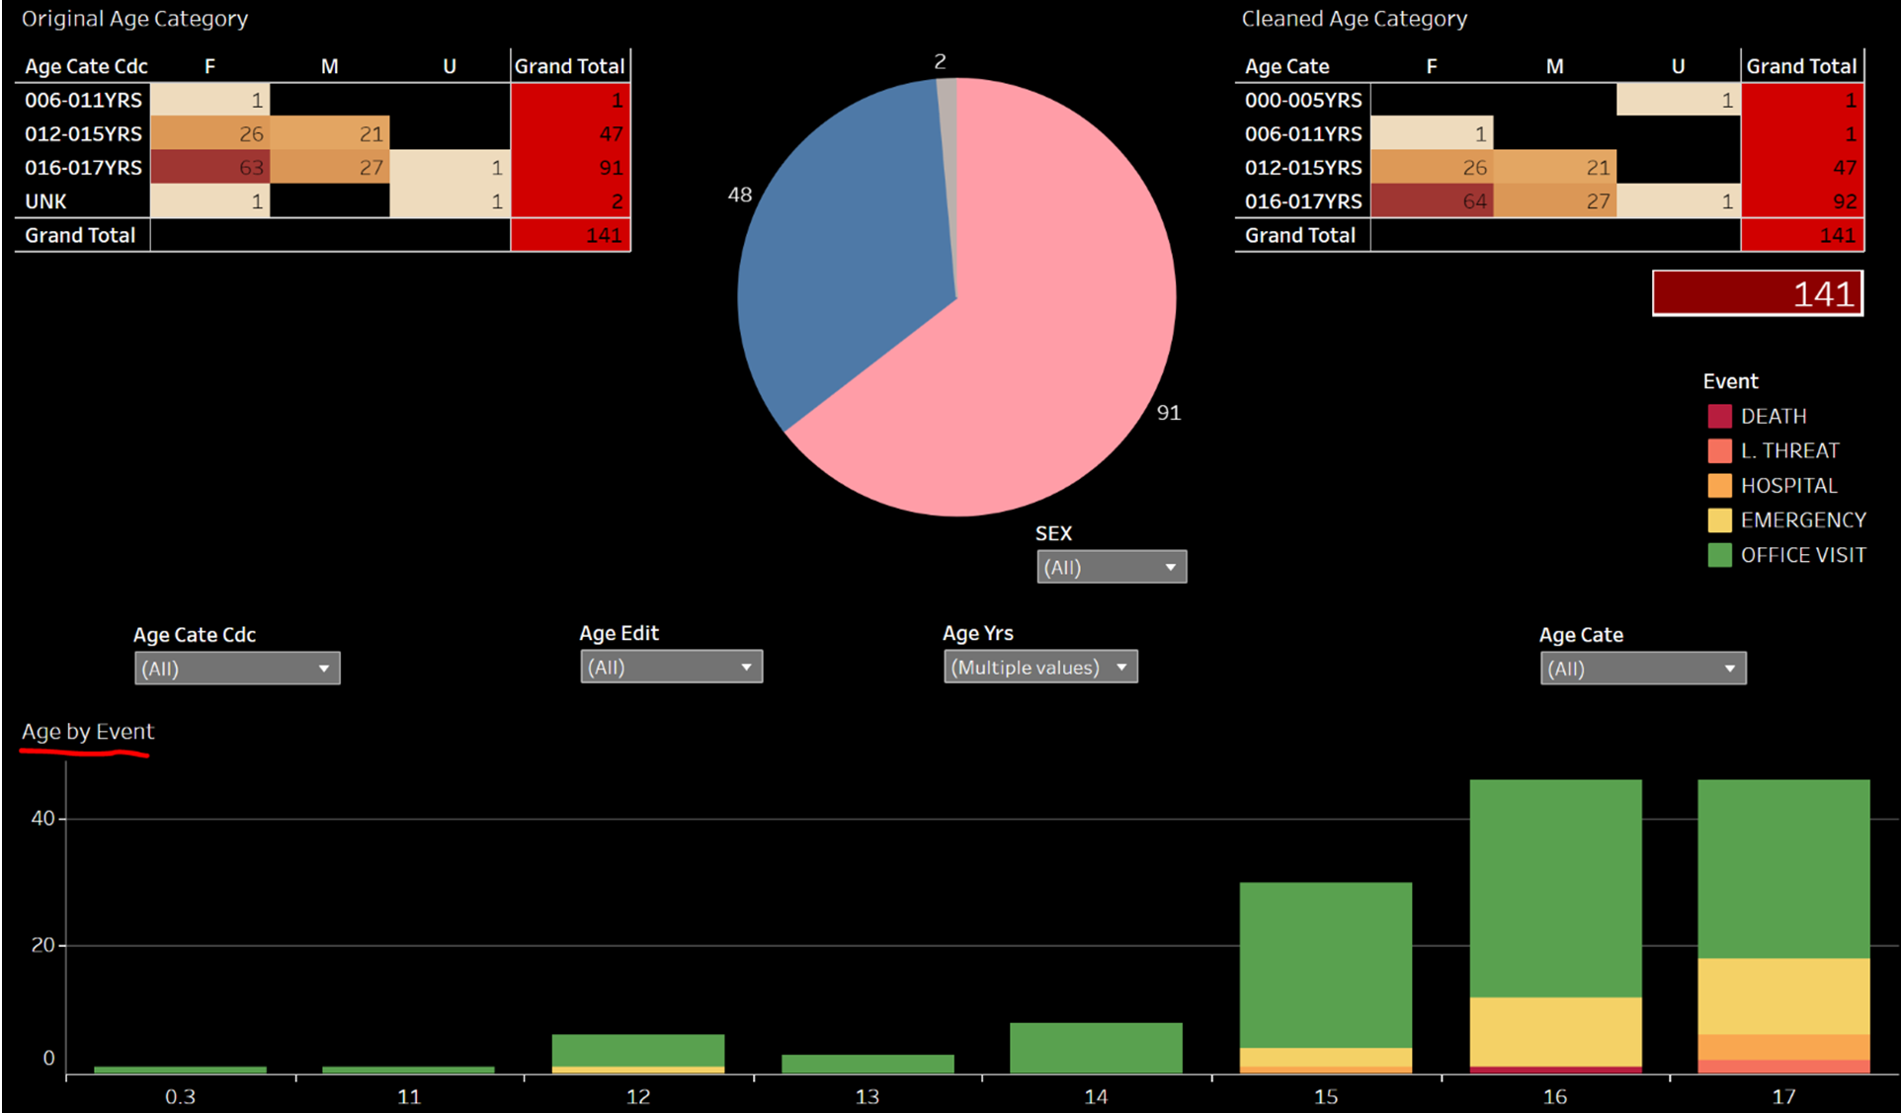
Task: Open the SEX filter dropdown
Action: tap(1112, 568)
